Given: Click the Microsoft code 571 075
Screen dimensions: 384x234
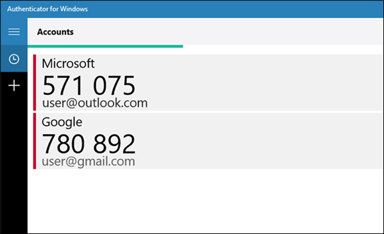Looking at the screenshot, I should click(88, 85).
